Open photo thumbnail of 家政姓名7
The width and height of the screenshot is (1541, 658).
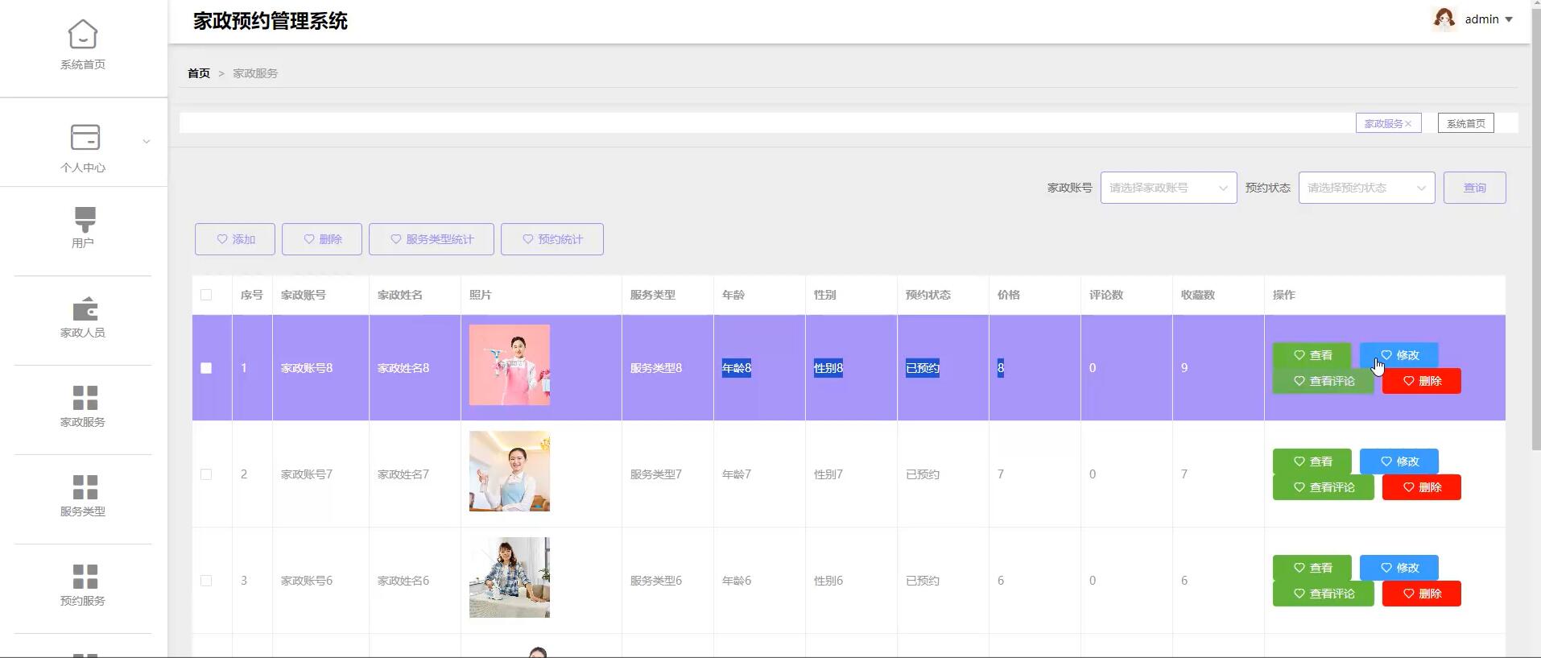(x=510, y=471)
